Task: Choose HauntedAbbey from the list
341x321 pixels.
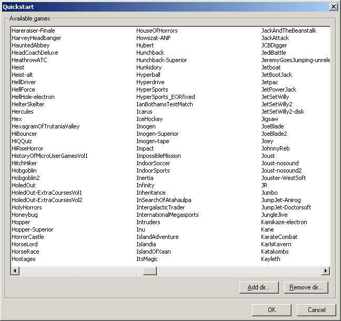Action: click(x=31, y=45)
